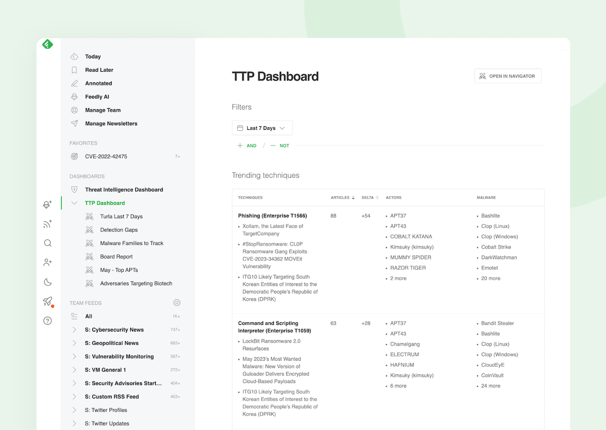
Task: Select the create Feedly AI feed icon
Action: pos(47,205)
